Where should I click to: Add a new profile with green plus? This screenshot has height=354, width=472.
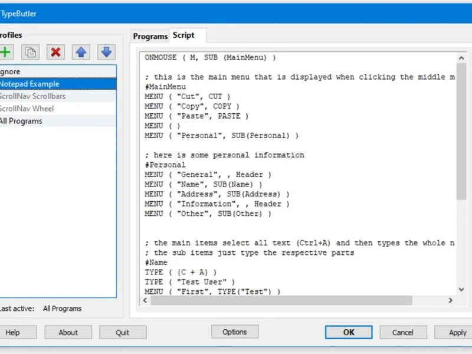(5, 52)
